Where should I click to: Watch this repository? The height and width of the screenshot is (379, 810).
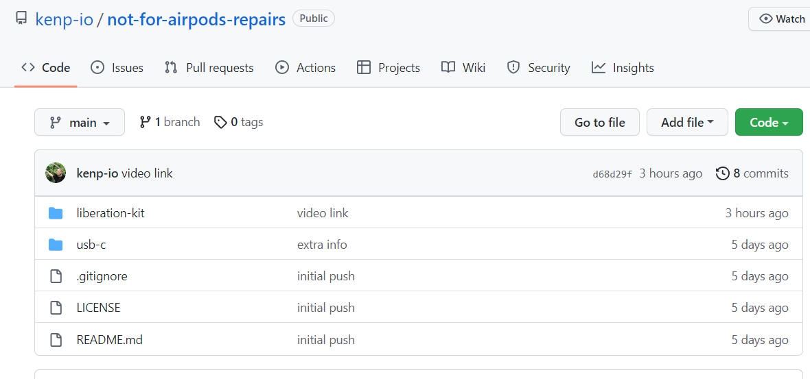click(x=782, y=19)
